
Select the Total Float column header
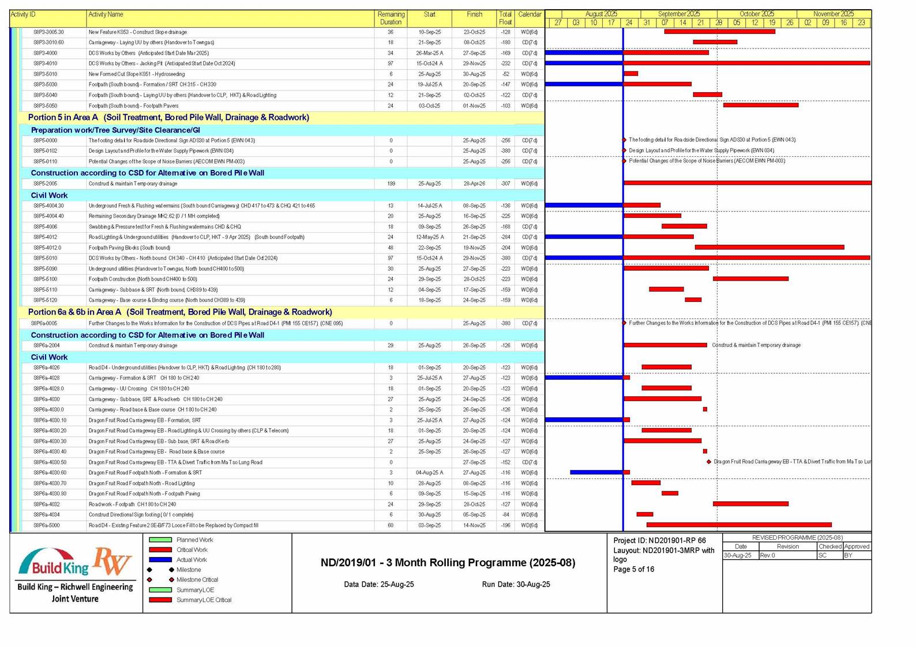coord(505,18)
